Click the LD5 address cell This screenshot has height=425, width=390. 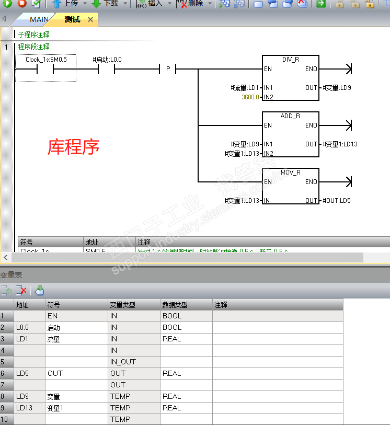tap(30, 373)
